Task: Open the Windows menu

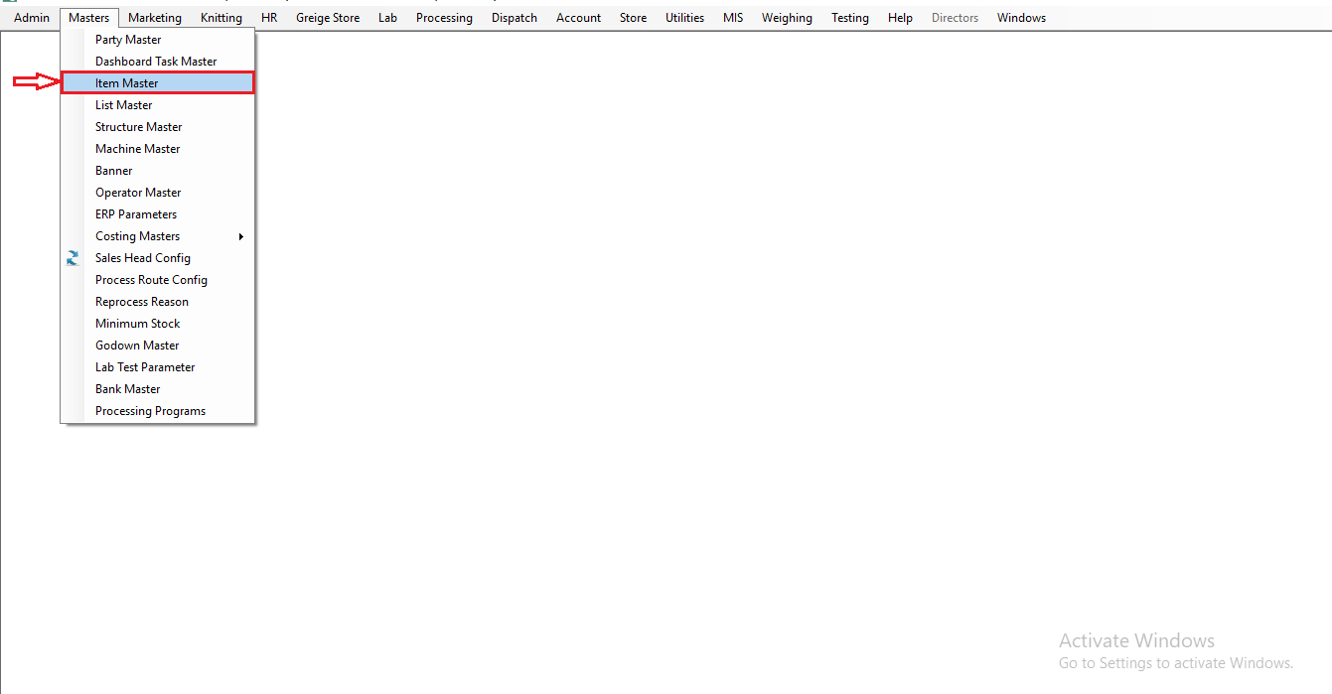Action: 1021,18
